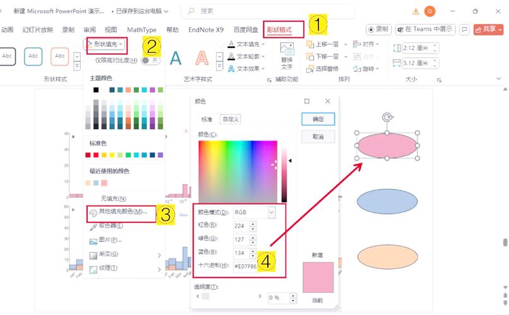Screen dimensions: 509x315
Task: Open Text Outline (文本轮廓) dropdown
Action: [246, 56]
